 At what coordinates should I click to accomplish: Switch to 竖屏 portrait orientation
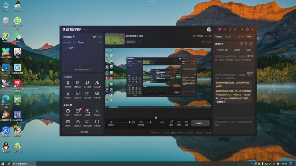click(100, 37)
